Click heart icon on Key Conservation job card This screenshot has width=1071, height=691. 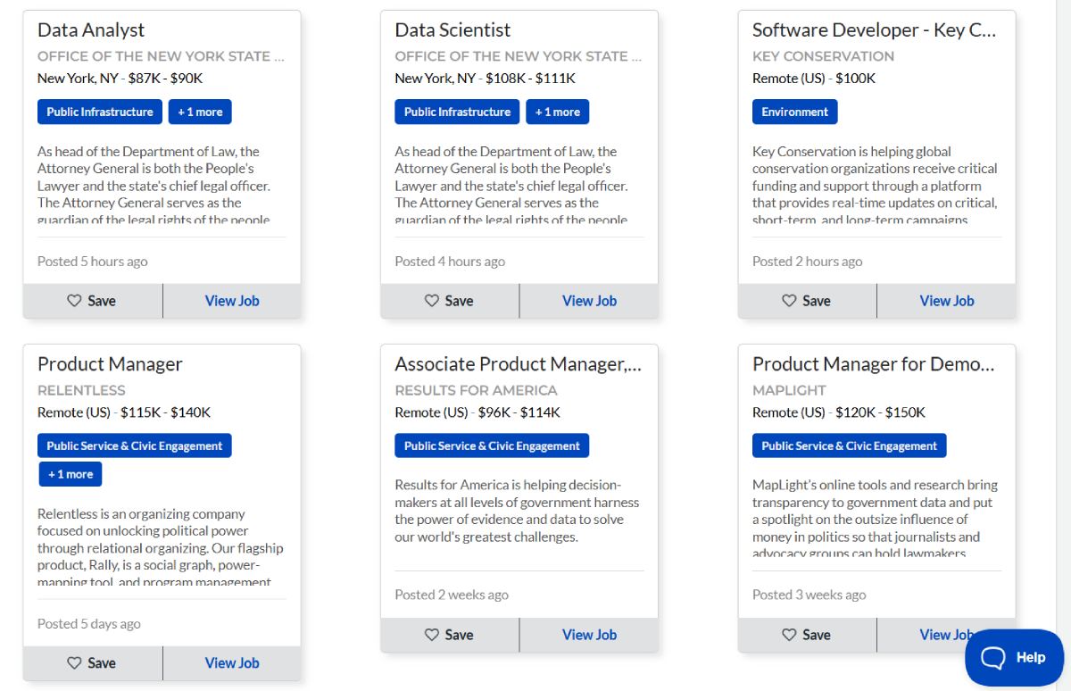(x=789, y=301)
